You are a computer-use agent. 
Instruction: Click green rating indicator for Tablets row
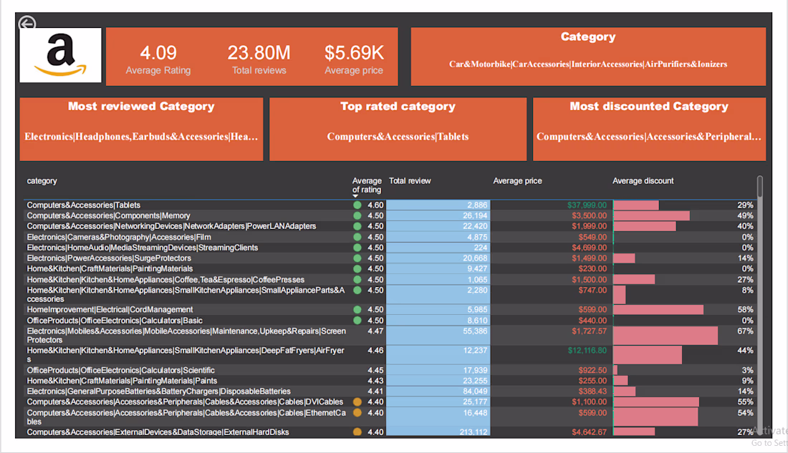coord(357,205)
